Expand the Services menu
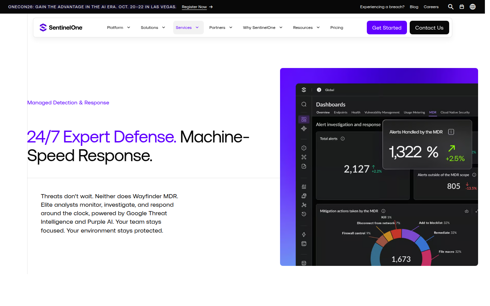The height and width of the screenshot is (306, 490). (189, 28)
